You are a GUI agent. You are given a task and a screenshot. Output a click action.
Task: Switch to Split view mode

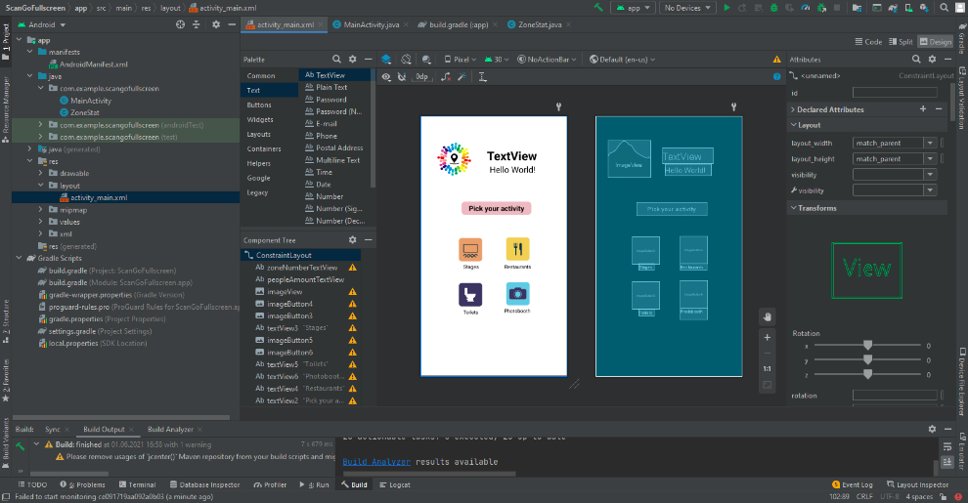(x=901, y=42)
